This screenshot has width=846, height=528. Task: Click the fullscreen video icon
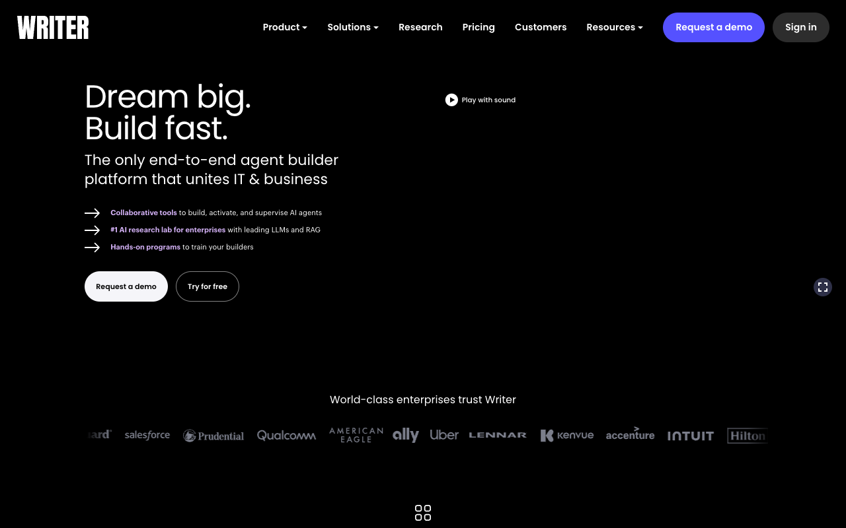(823, 287)
